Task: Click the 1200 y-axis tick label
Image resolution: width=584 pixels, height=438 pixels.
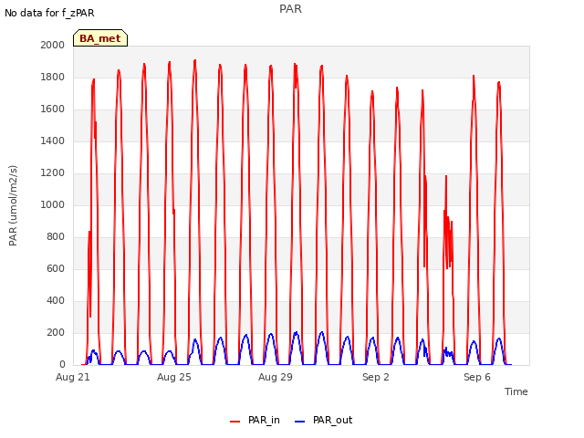Action: [53, 172]
